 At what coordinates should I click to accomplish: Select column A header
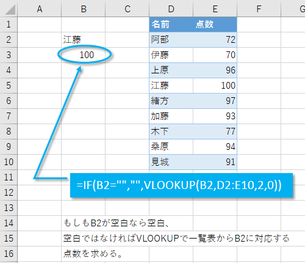click(x=40, y=9)
